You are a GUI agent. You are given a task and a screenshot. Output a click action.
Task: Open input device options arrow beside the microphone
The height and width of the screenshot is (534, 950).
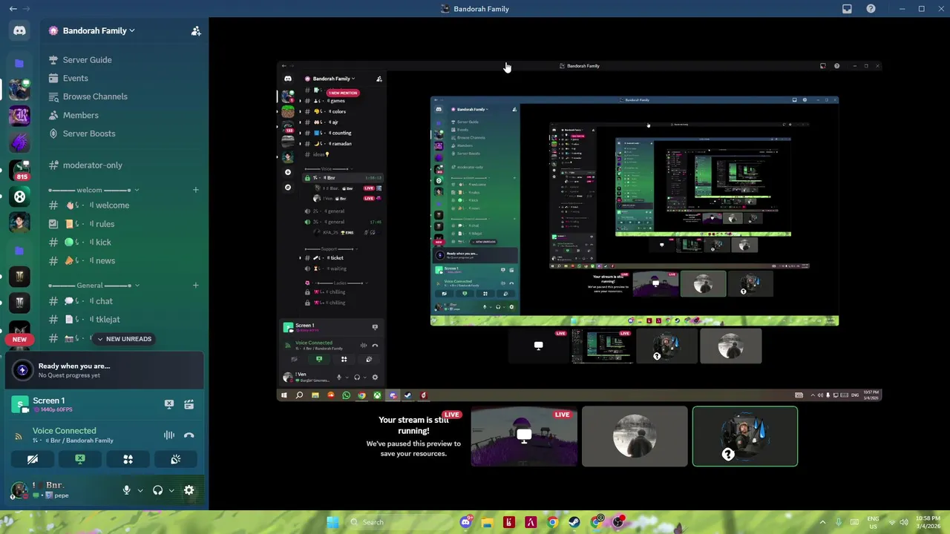click(140, 490)
